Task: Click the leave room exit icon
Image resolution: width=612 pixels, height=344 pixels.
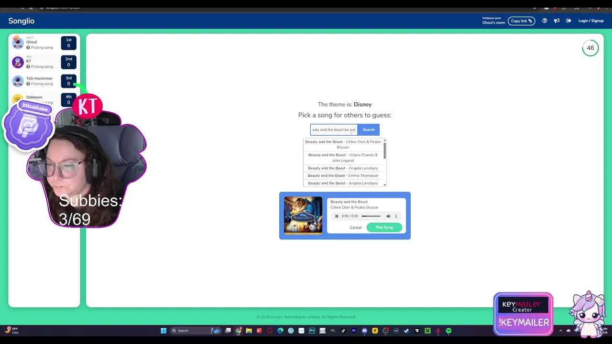Action: [x=568, y=21]
